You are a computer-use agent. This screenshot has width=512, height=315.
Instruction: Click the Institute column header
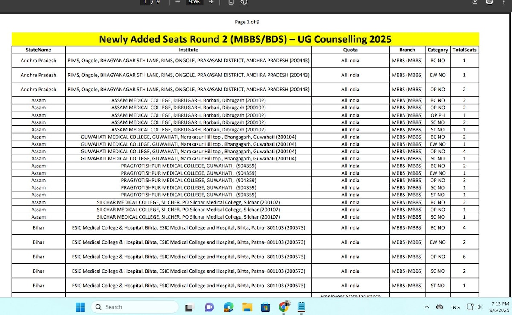[189, 50]
